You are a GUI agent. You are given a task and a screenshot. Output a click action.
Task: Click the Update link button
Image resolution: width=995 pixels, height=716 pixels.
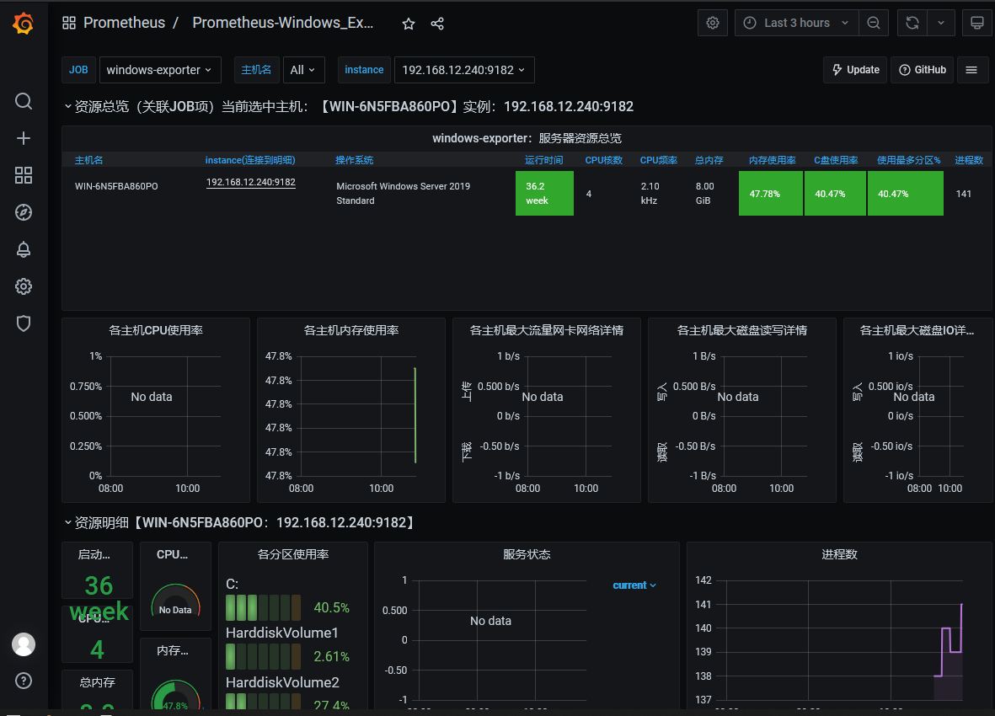[856, 70]
